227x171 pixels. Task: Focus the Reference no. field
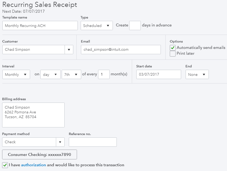[x=93, y=142]
